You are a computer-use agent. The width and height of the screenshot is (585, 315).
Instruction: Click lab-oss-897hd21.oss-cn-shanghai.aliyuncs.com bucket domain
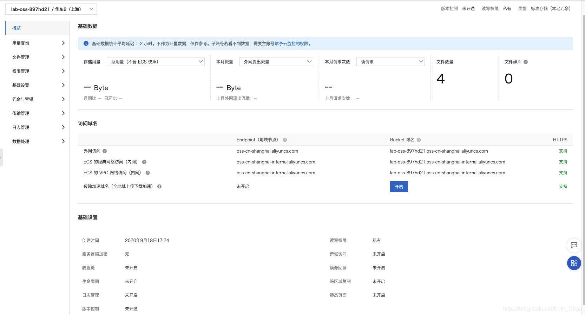(x=439, y=151)
